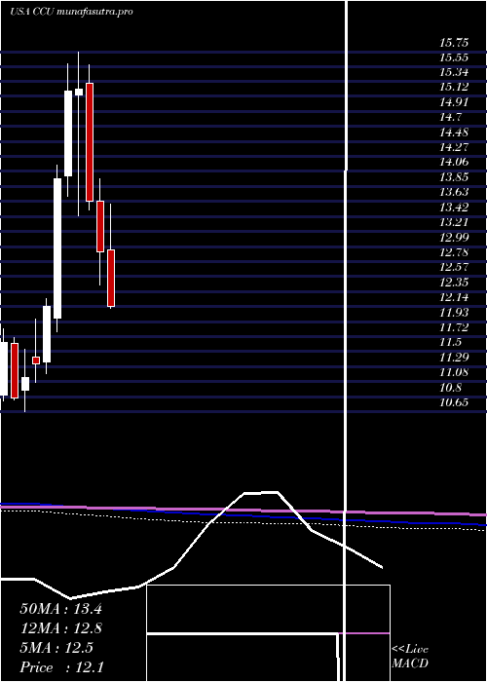Click the 10.65 price axis label
This screenshot has height=682, width=487.
[454, 401]
